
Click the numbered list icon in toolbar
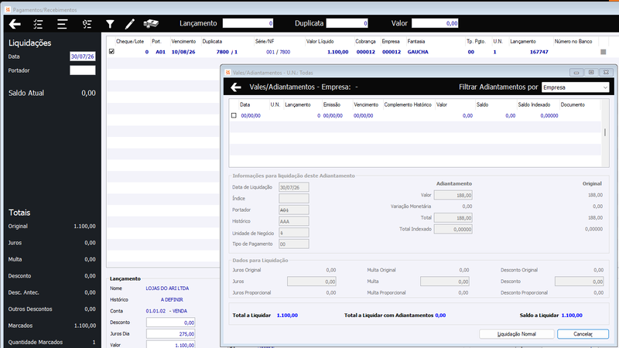87,24
